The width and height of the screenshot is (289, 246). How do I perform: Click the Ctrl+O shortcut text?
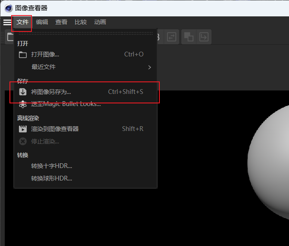click(134, 54)
